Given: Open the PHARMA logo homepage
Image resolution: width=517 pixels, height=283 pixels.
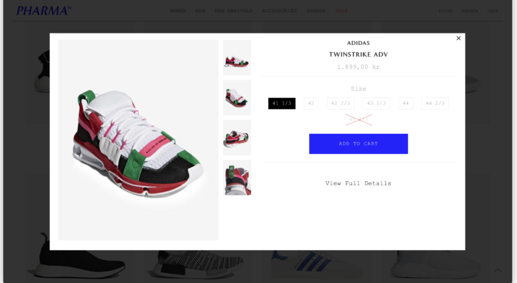Looking at the screenshot, I should pos(44,10).
